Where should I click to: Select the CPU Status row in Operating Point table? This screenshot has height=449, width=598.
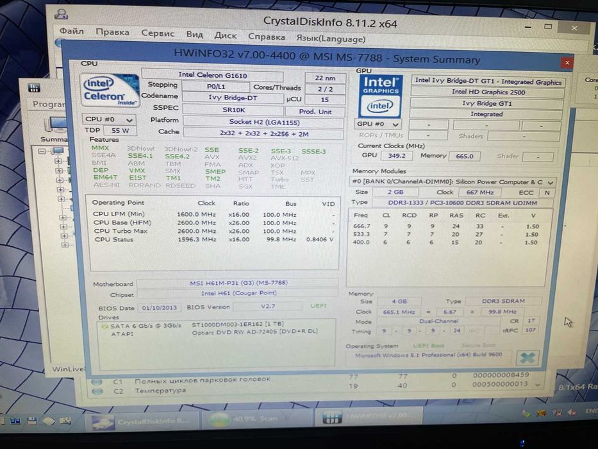pos(213,239)
